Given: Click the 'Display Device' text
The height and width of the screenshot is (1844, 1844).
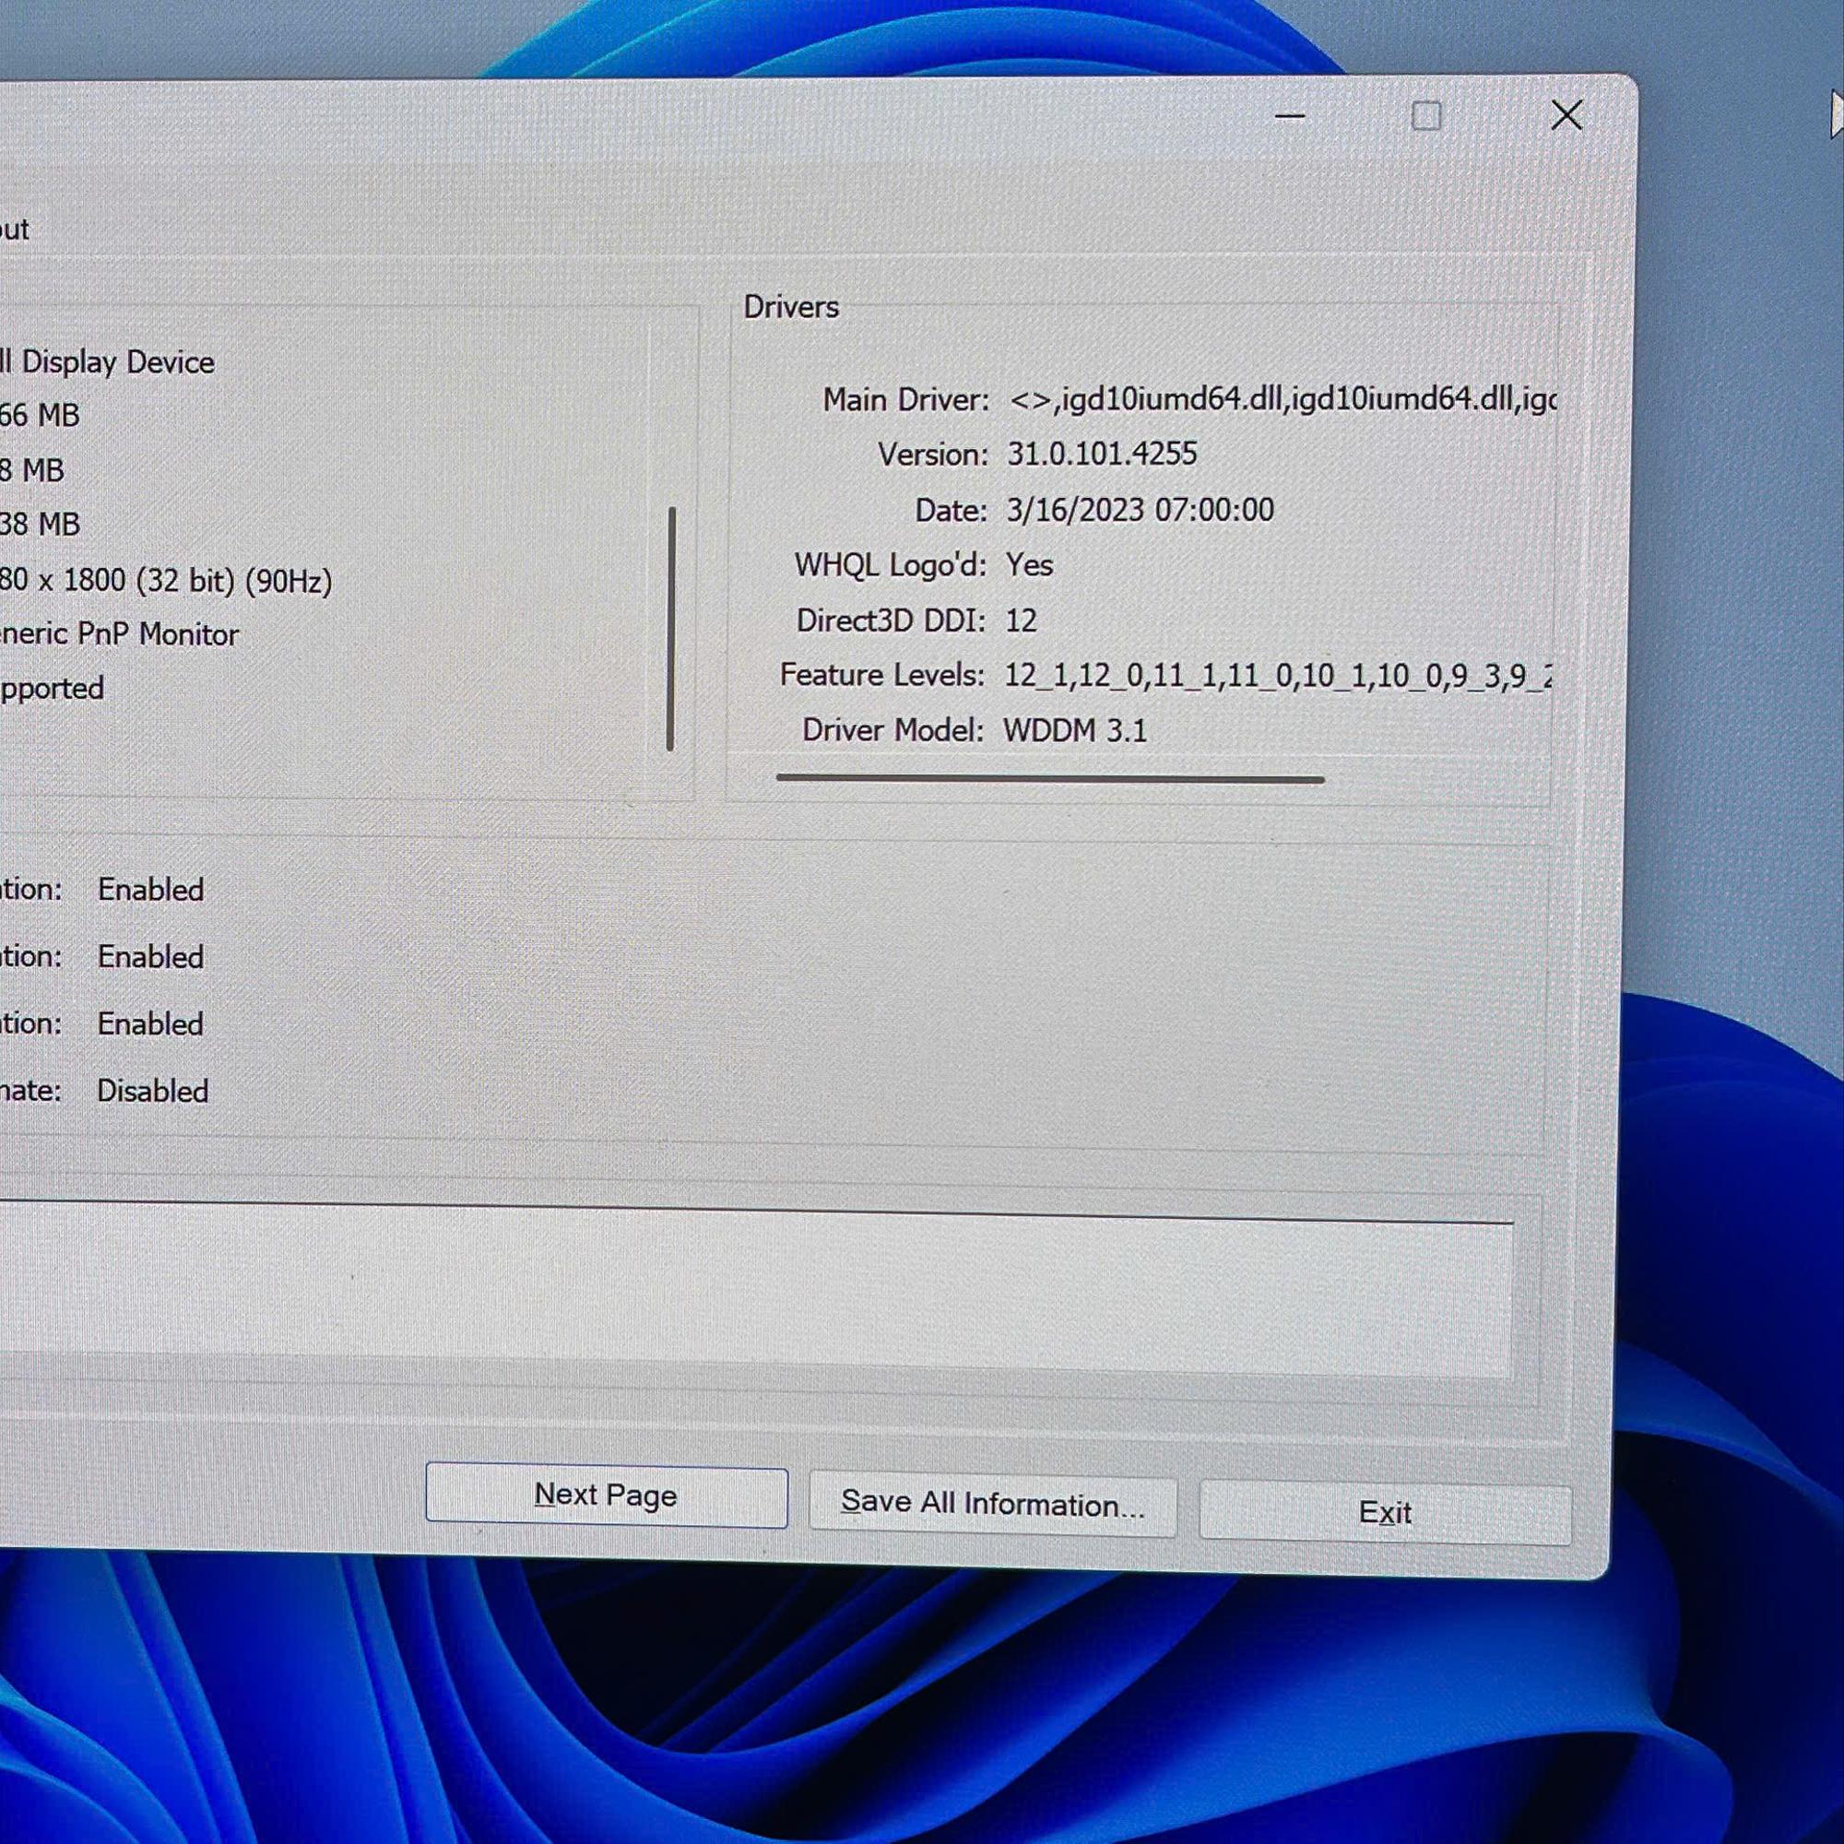Looking at the screenshot, I should click(118, 361).
